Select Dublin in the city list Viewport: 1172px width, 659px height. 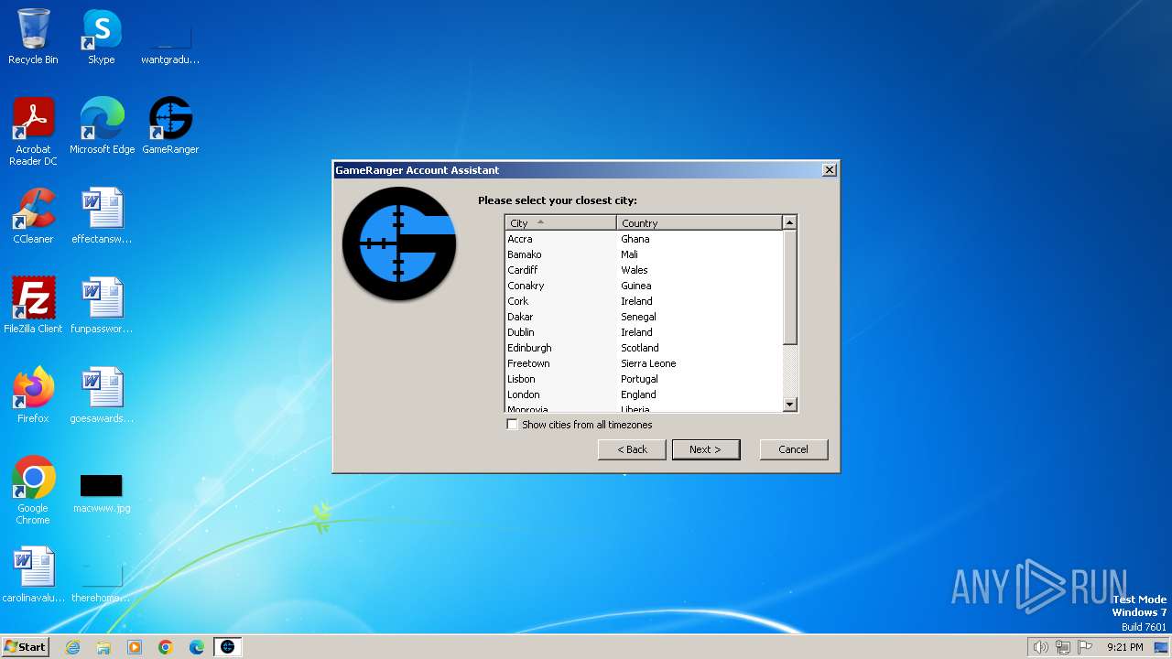[x=520, y=332]
